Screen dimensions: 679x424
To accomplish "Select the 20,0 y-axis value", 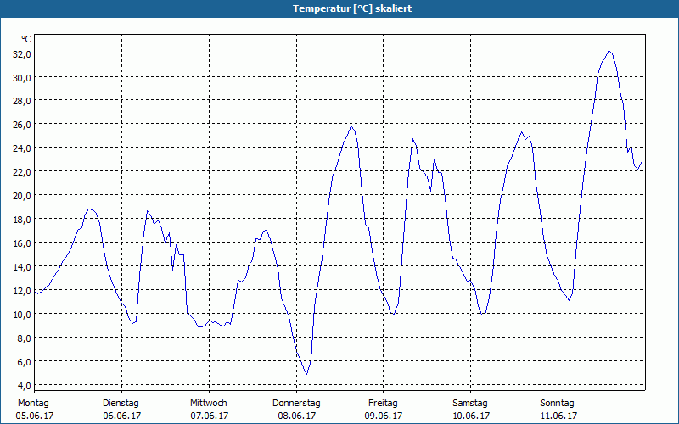I will pos(22,196).
